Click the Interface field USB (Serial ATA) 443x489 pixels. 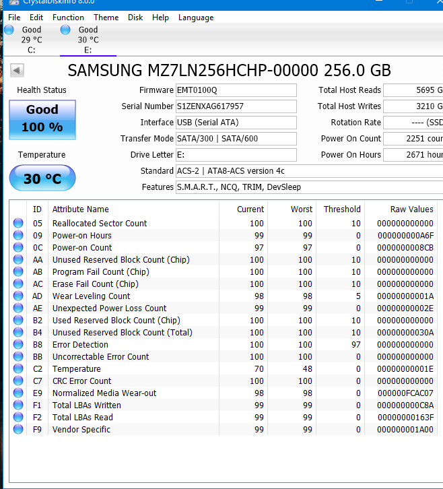pos(236,123)
